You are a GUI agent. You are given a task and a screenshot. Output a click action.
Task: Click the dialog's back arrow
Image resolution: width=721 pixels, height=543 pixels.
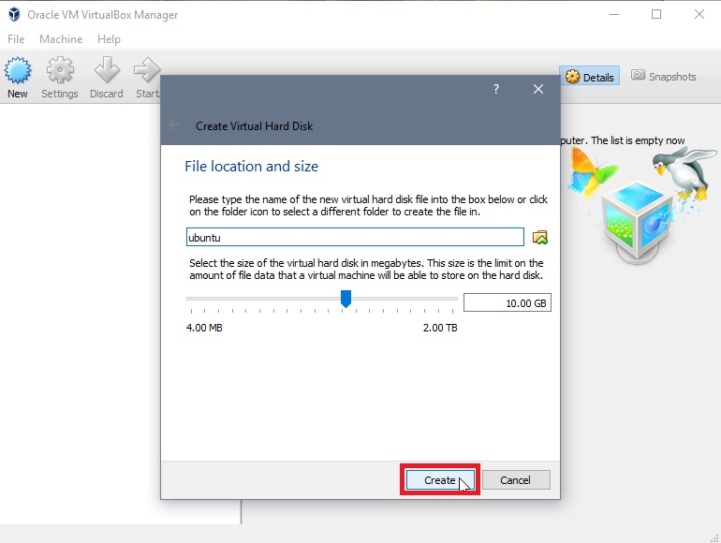[174, 125]
